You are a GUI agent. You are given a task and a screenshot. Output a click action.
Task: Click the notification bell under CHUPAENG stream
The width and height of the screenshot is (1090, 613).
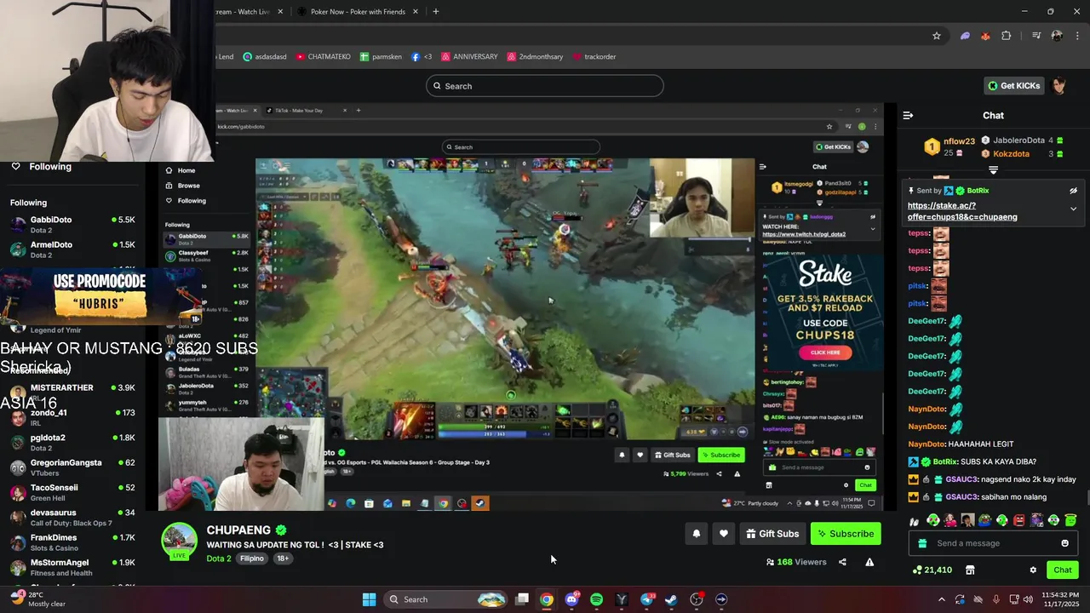(x=696, y=534)
